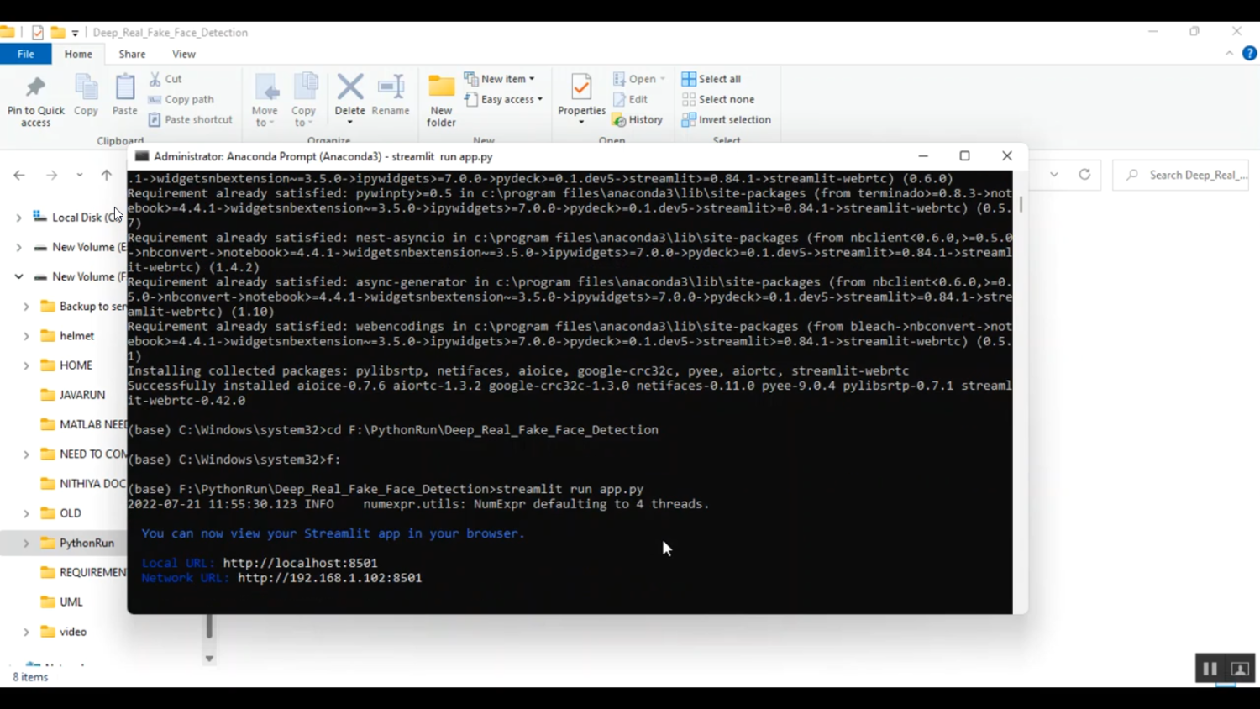
Task: Click the red Delete icon
Action: pyautogui.click(x=350, y=87)
